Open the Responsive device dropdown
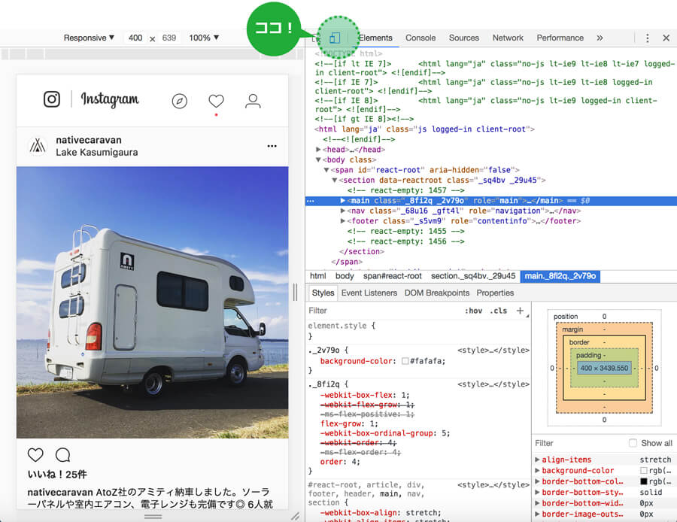Image resolution: width=677 pixels, height=522 pixels. 89,38
